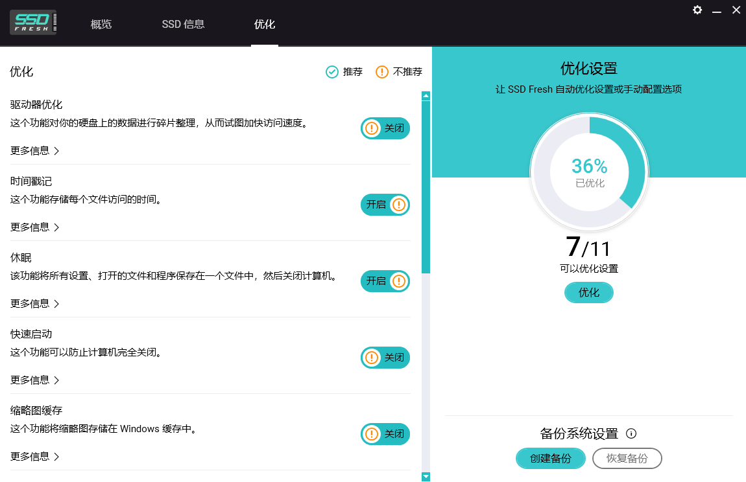746x482 pixels.
Task: Disable the 时间戳记 feature toggle
Action: point(385,205)
